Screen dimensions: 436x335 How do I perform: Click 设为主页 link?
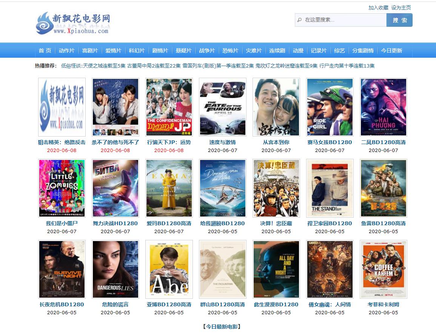coord(401,8)
